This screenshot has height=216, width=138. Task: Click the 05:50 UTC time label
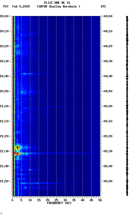(108, 181)
